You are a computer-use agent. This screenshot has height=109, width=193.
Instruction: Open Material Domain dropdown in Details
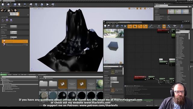[113, 78]
